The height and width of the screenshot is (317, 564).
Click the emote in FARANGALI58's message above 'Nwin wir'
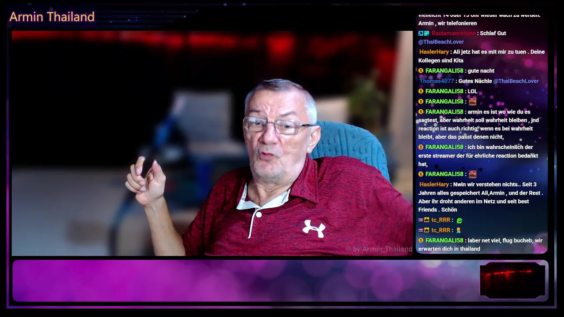(472, 174)
